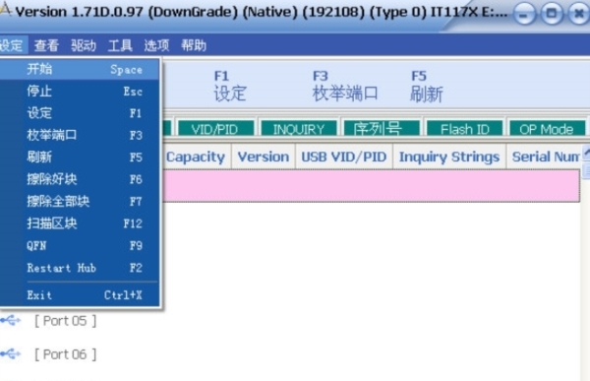
Task: Select 枚举端口 F3 in dropdown menu
Action: tap(80, 135)
